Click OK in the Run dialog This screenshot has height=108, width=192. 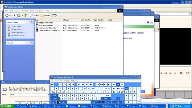coord(20,103)
